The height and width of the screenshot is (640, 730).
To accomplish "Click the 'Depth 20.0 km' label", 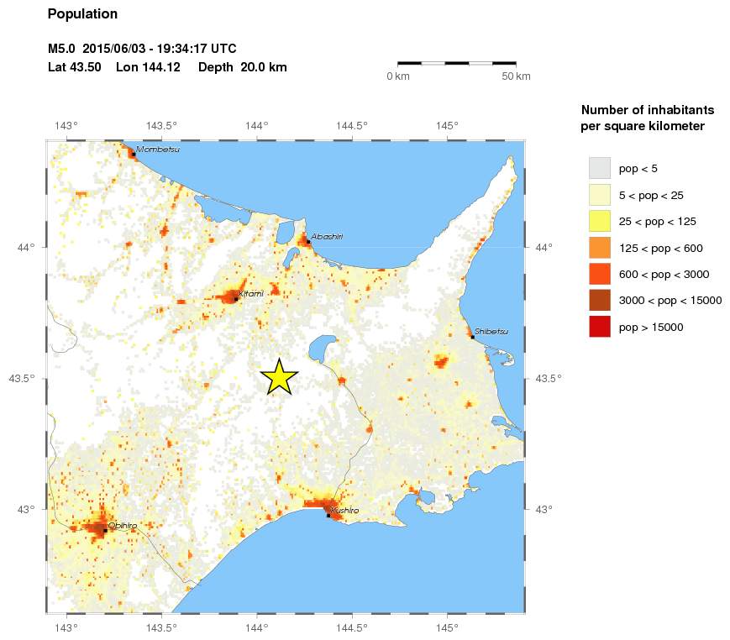I will (x=243, y=67).
